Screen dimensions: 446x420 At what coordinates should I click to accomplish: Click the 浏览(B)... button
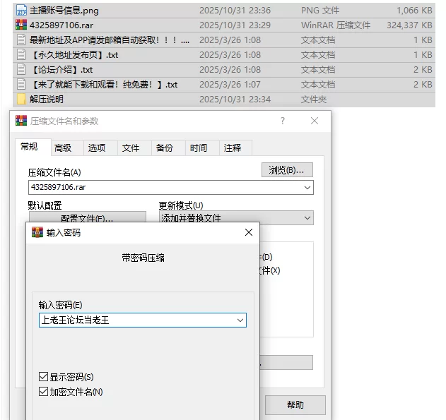pos(287,170)
